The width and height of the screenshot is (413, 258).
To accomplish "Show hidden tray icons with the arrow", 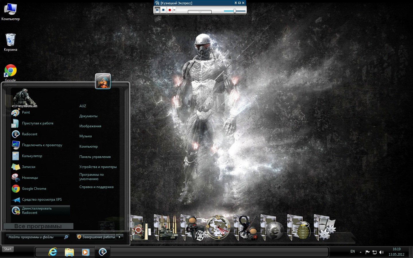I will [x=361, y=252].
